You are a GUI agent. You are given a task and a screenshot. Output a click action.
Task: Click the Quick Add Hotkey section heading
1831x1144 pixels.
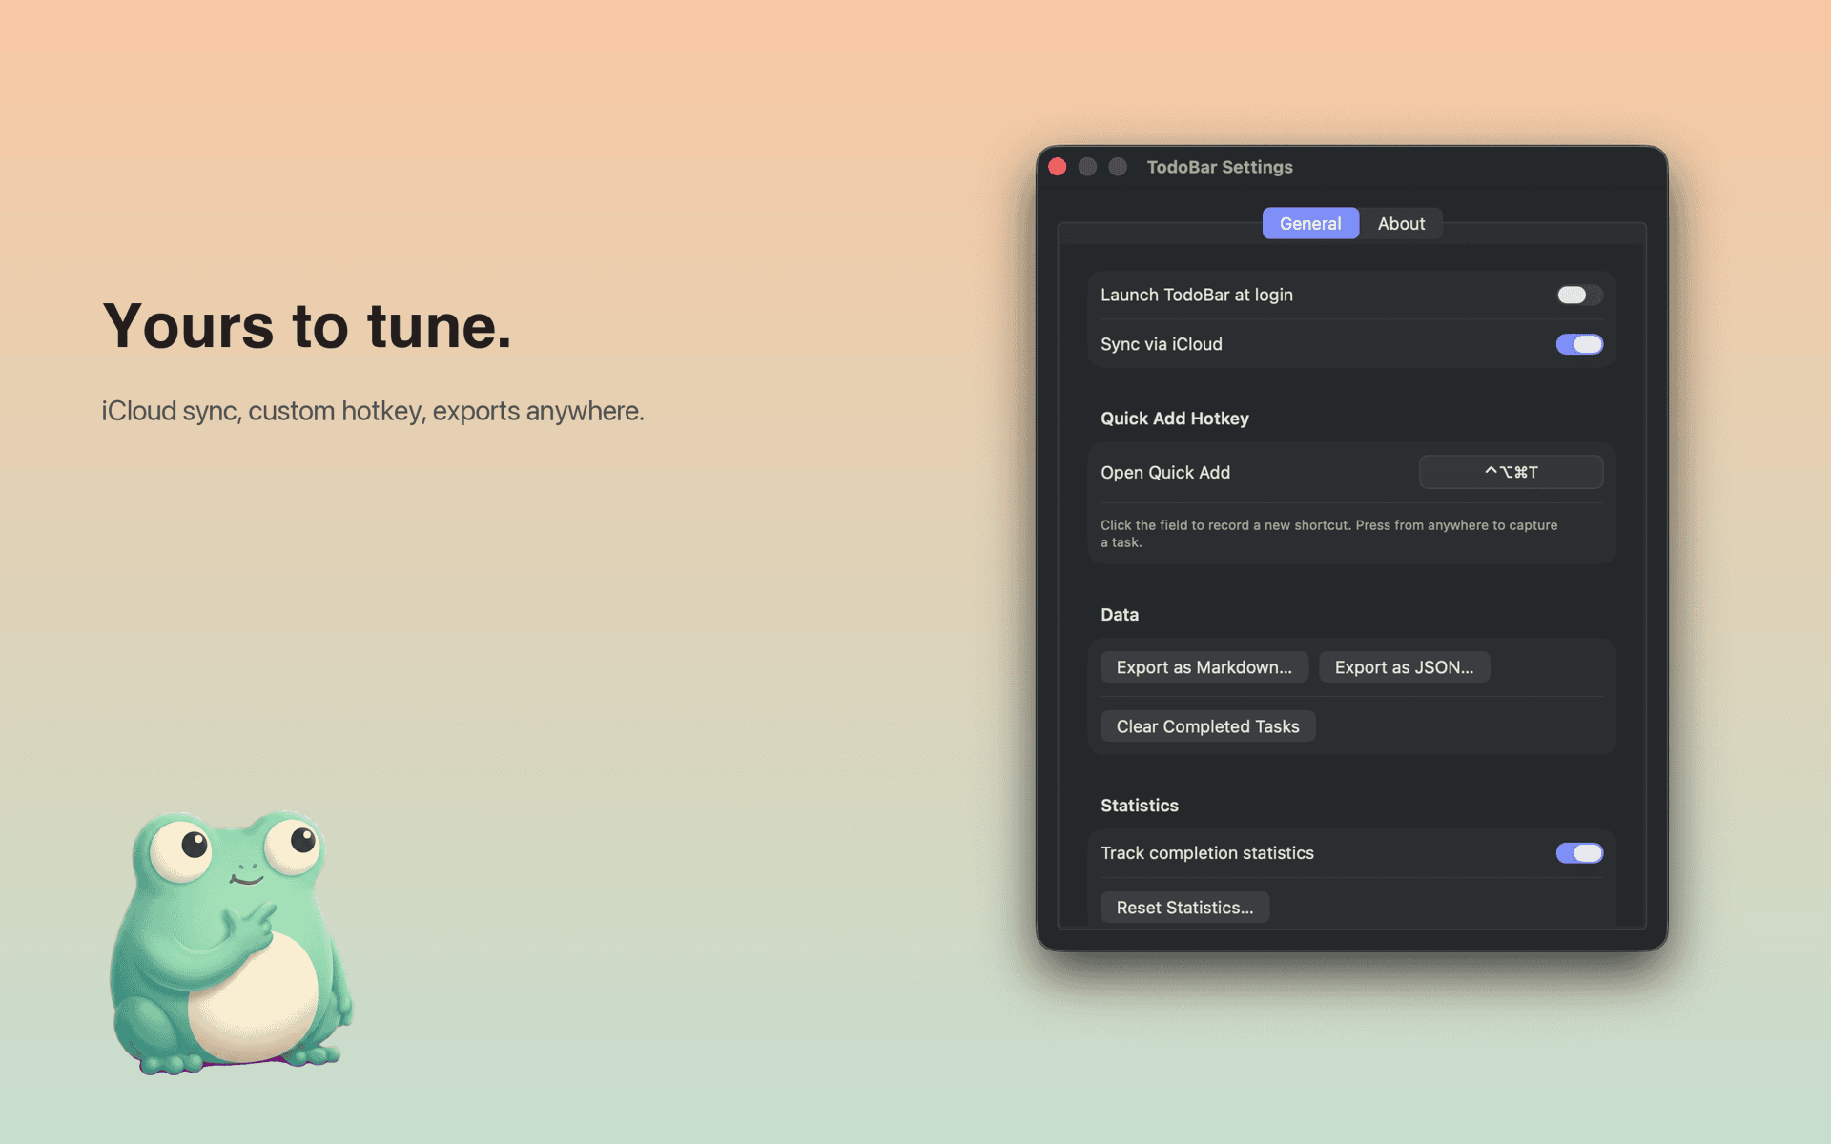1175,419
